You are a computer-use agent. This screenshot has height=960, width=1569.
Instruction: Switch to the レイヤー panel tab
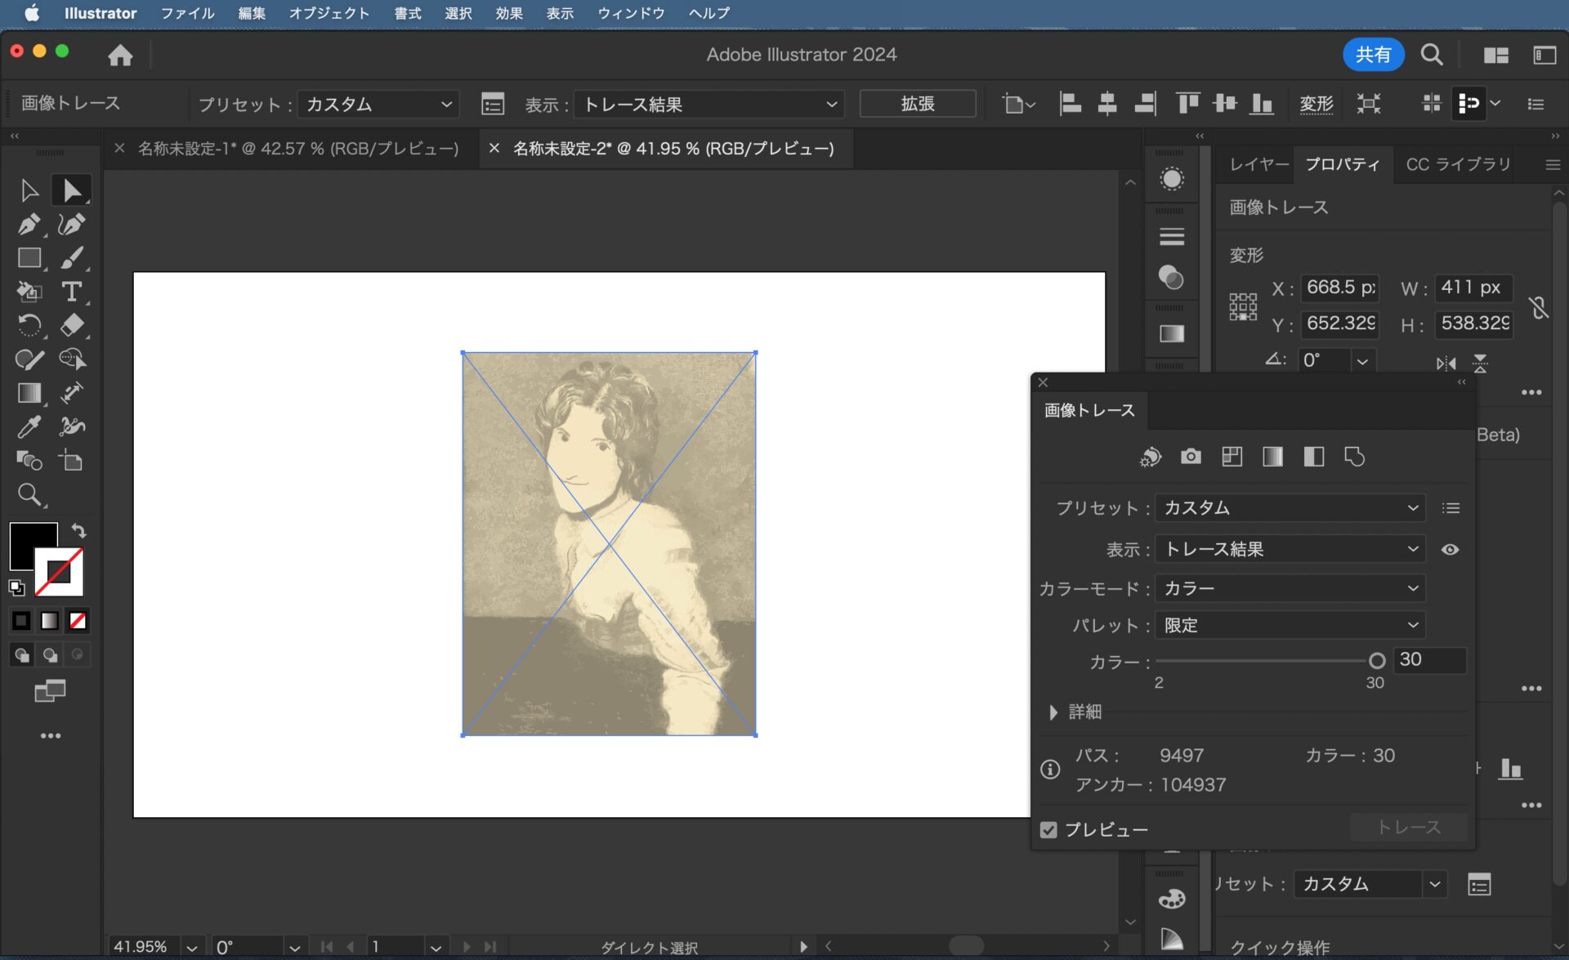(x=1258, y=164)
